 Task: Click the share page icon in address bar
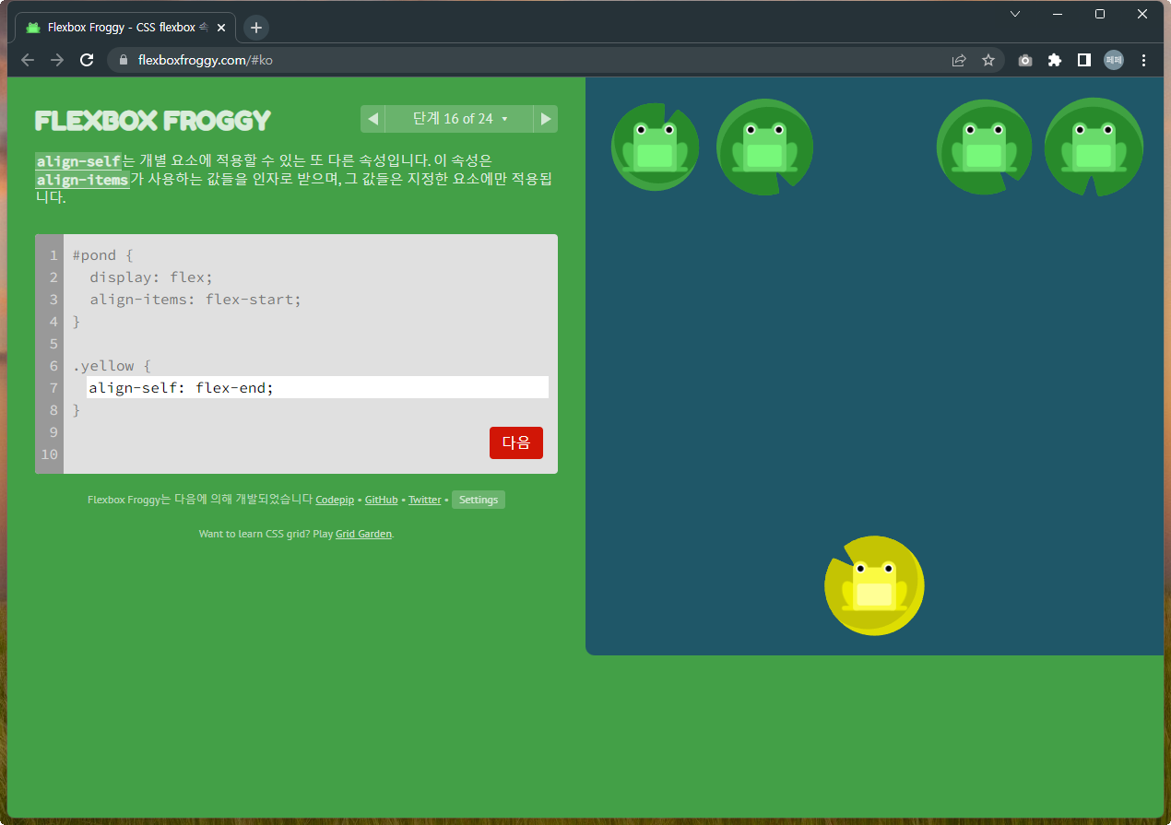click(959, 60)
